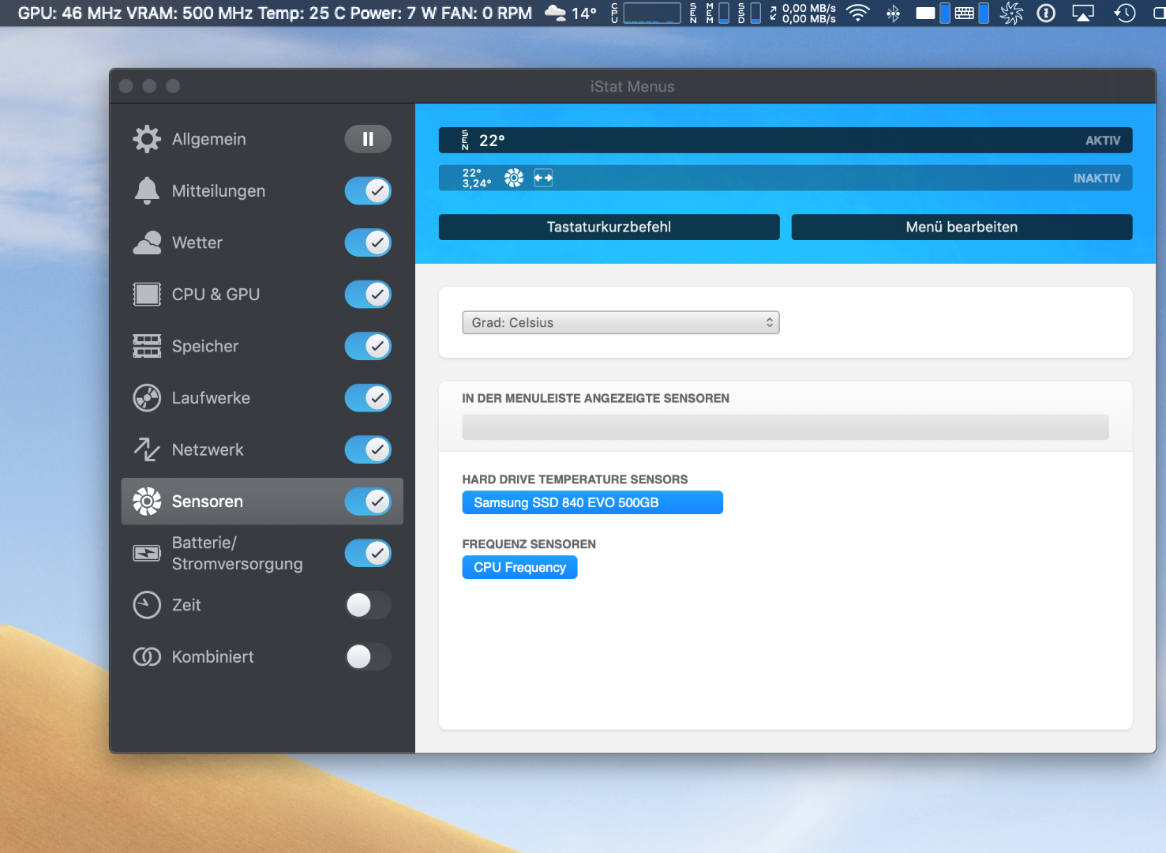The image size is (1166, 853).
Task: Turn on the Kombiniert switch
Action: [368, 656]
